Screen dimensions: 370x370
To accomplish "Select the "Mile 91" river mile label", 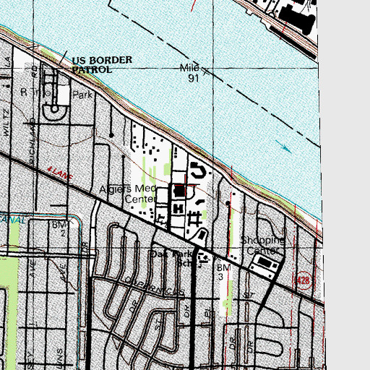I will [x=190, y=73].
